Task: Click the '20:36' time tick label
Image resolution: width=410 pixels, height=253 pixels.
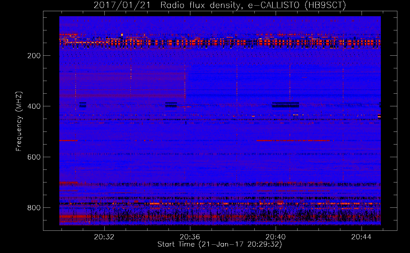Action: click(x=190, y=237)
